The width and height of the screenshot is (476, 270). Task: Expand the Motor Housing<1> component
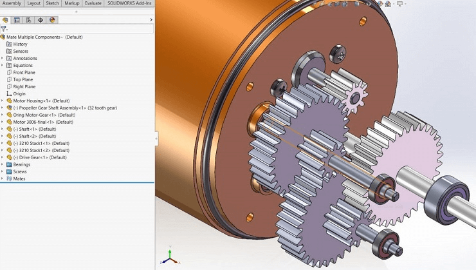[3, 101]
